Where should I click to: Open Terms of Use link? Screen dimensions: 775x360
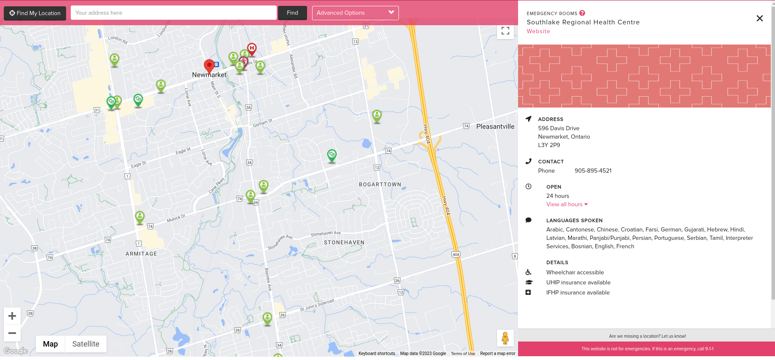point(463,354)
